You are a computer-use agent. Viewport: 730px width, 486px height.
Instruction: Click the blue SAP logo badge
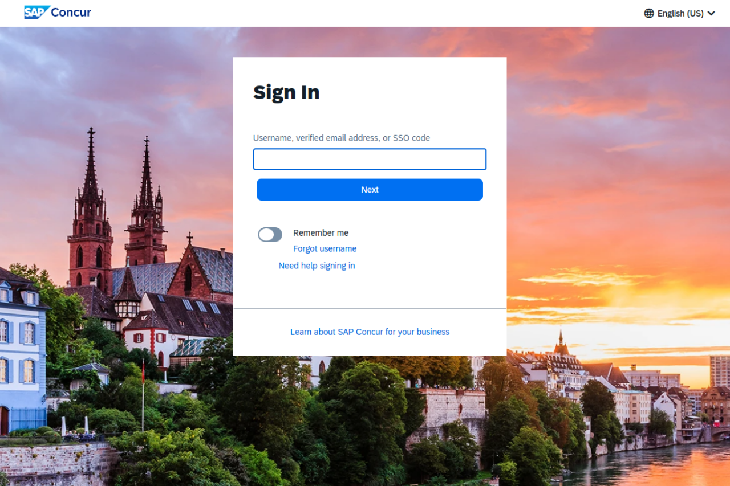(36, 12)
